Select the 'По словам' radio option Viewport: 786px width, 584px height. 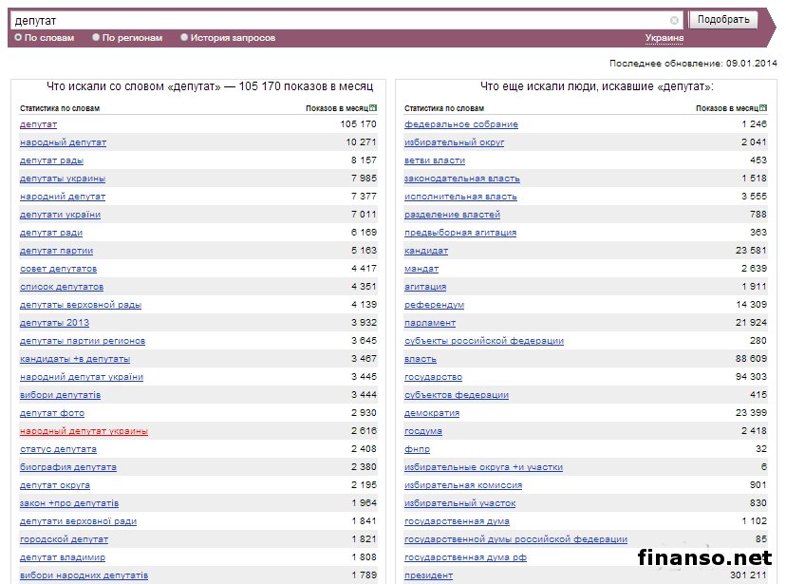pyautogui.click(x=18, y=38)
